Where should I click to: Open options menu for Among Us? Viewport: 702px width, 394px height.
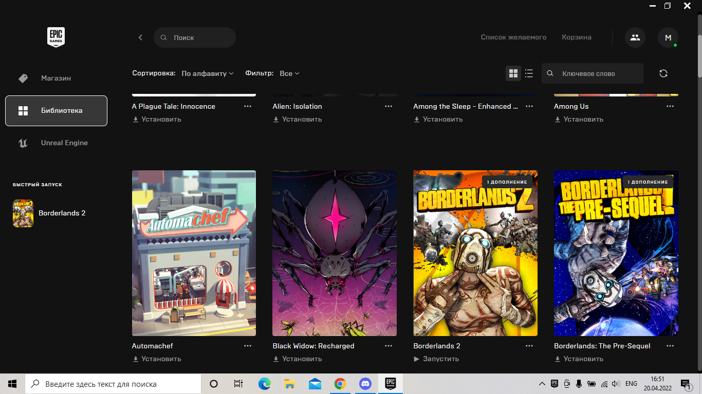point(670,106)
